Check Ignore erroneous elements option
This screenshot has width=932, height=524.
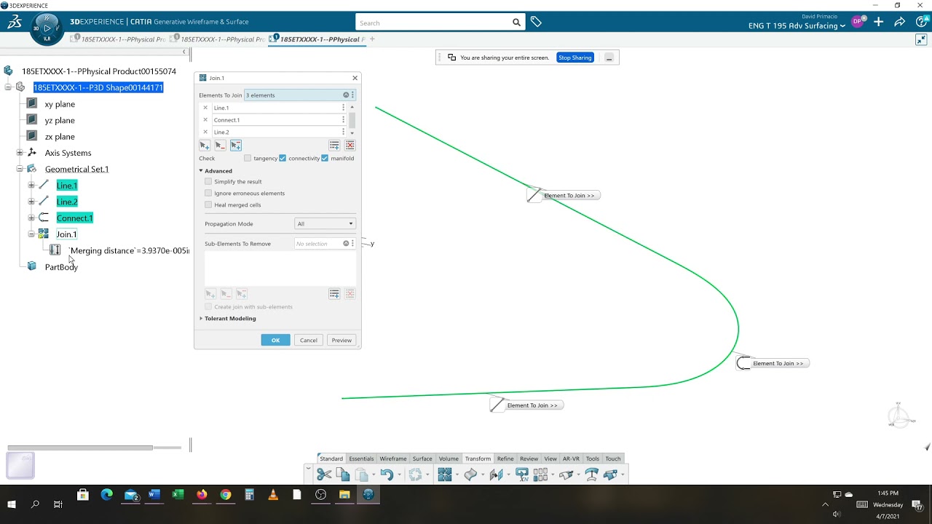point(208,193)
